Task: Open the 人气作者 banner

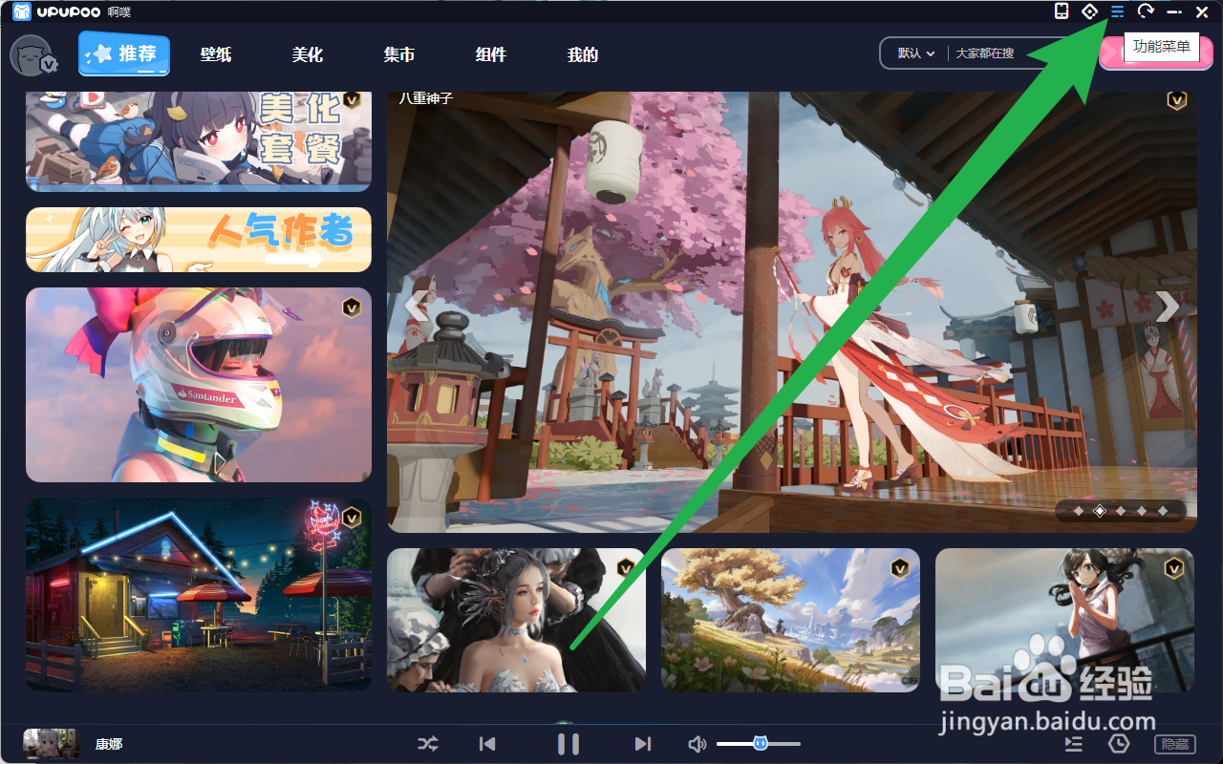Action: click(x=199, y=240)
